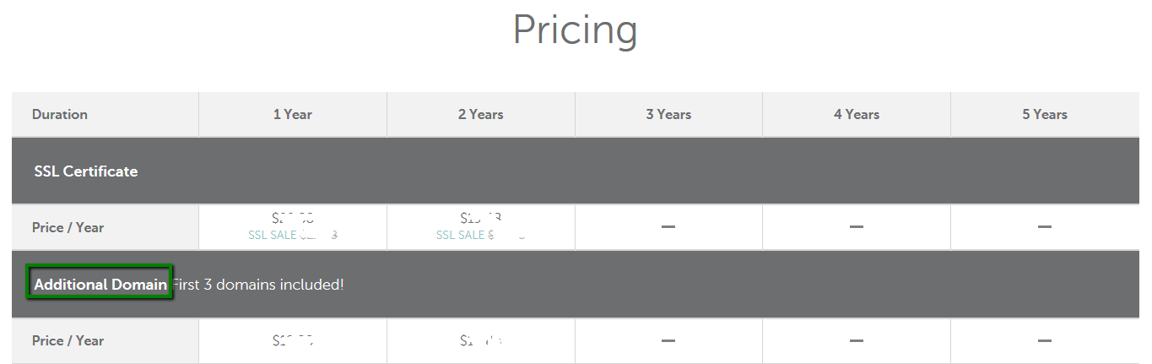Select the 1 Year column header
1152x364 pixels.
(x=293, y=114)
